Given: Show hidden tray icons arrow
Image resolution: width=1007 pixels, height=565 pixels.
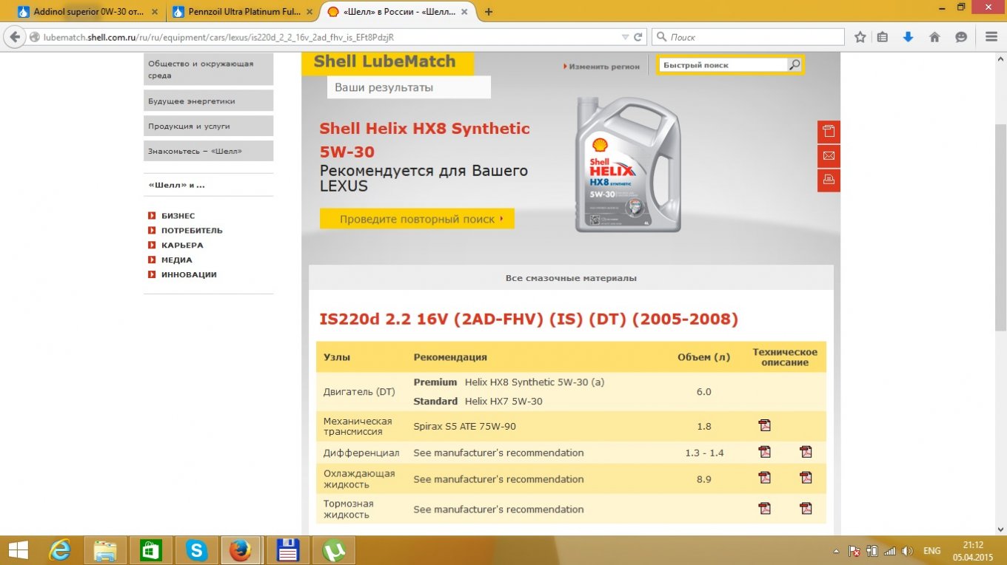Looking at the screenshot, I should pos(837,551).
